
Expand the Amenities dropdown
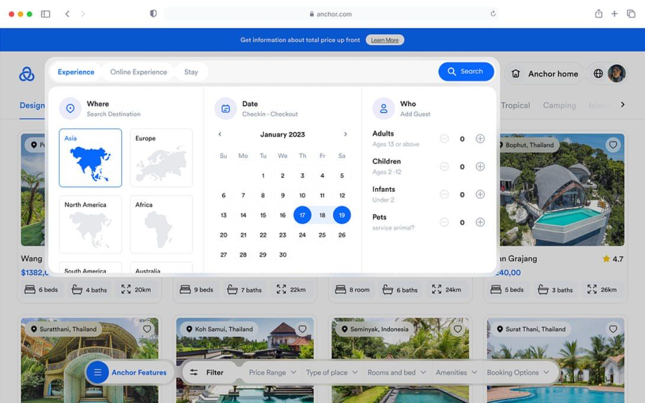coord(455,372)
